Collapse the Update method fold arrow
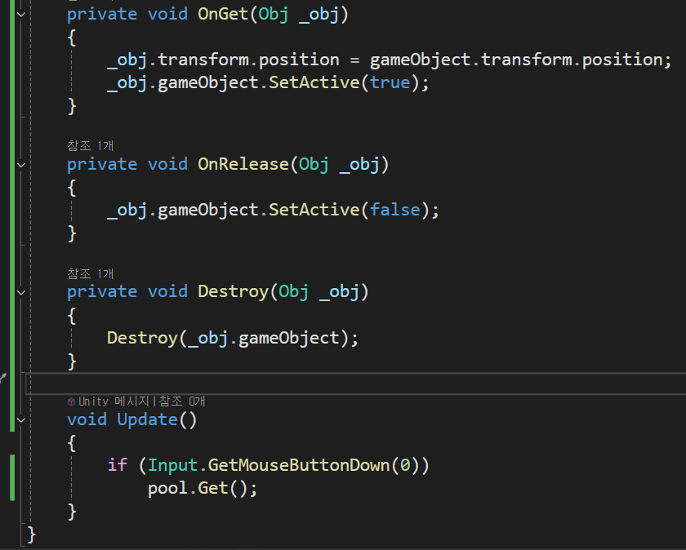 pos(20,419)
